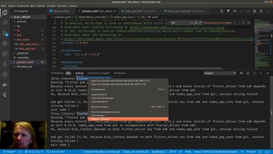Screen dimensions: 273x154
Task: Open the GitLens view in the activity bar
Action: click(x=5, y=74)
